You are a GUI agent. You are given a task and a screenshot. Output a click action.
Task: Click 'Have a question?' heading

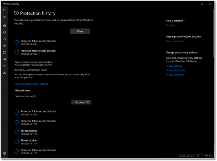tap(175, 21)
